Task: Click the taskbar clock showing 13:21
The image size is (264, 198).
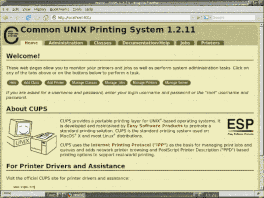Action: coord(211,195)
